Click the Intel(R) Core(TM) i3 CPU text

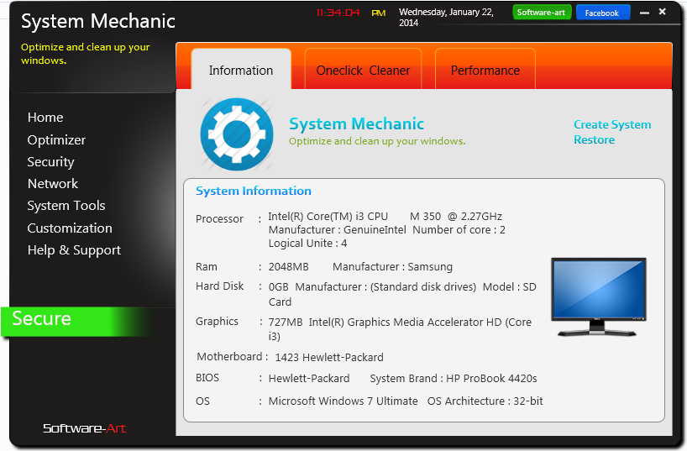point(328,216)
